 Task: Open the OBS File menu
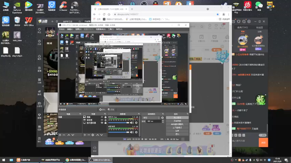(x=61, y=29)
